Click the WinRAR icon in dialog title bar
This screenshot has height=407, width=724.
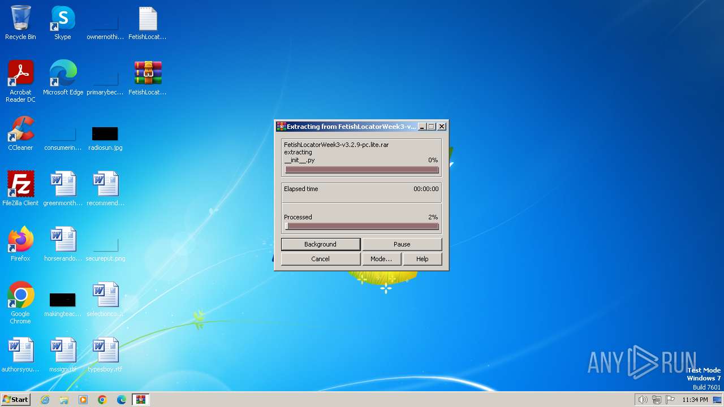pos(281,127)
